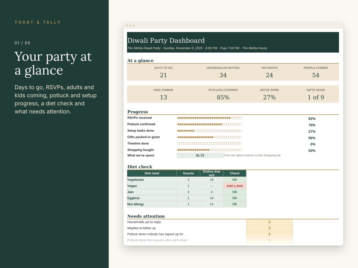Viewport: 358px width, 268px height.
Task: Select the Kids Coming value "13"
Action: click(163, 97)
